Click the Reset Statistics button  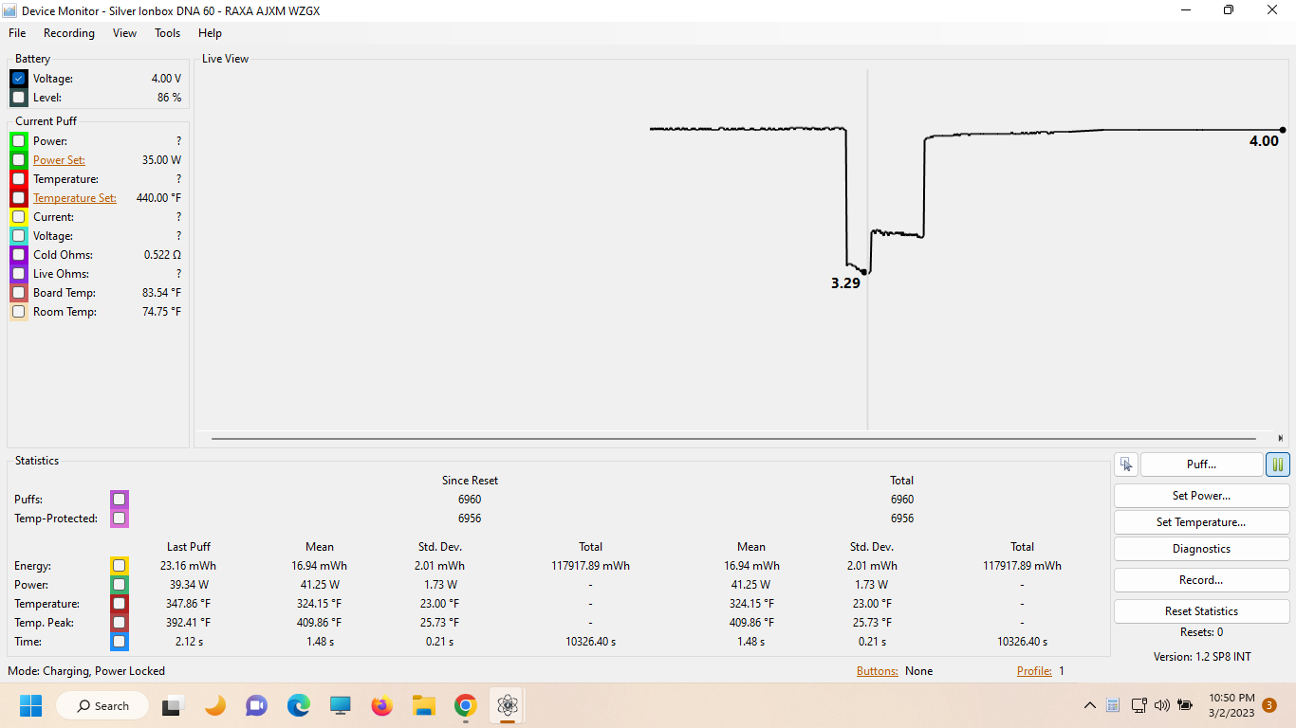[1200, 611]
